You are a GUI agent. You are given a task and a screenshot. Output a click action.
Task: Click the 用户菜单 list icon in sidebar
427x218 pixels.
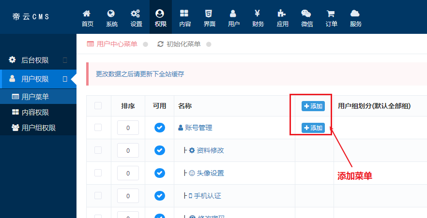pyautogui.click(x=15, y=97)
